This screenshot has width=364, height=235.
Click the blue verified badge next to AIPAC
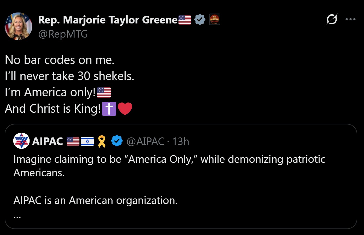pos(117,141)
